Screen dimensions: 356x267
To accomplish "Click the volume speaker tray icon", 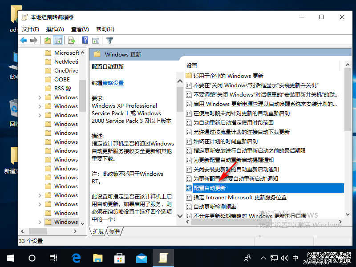I will tap(284, 258).
